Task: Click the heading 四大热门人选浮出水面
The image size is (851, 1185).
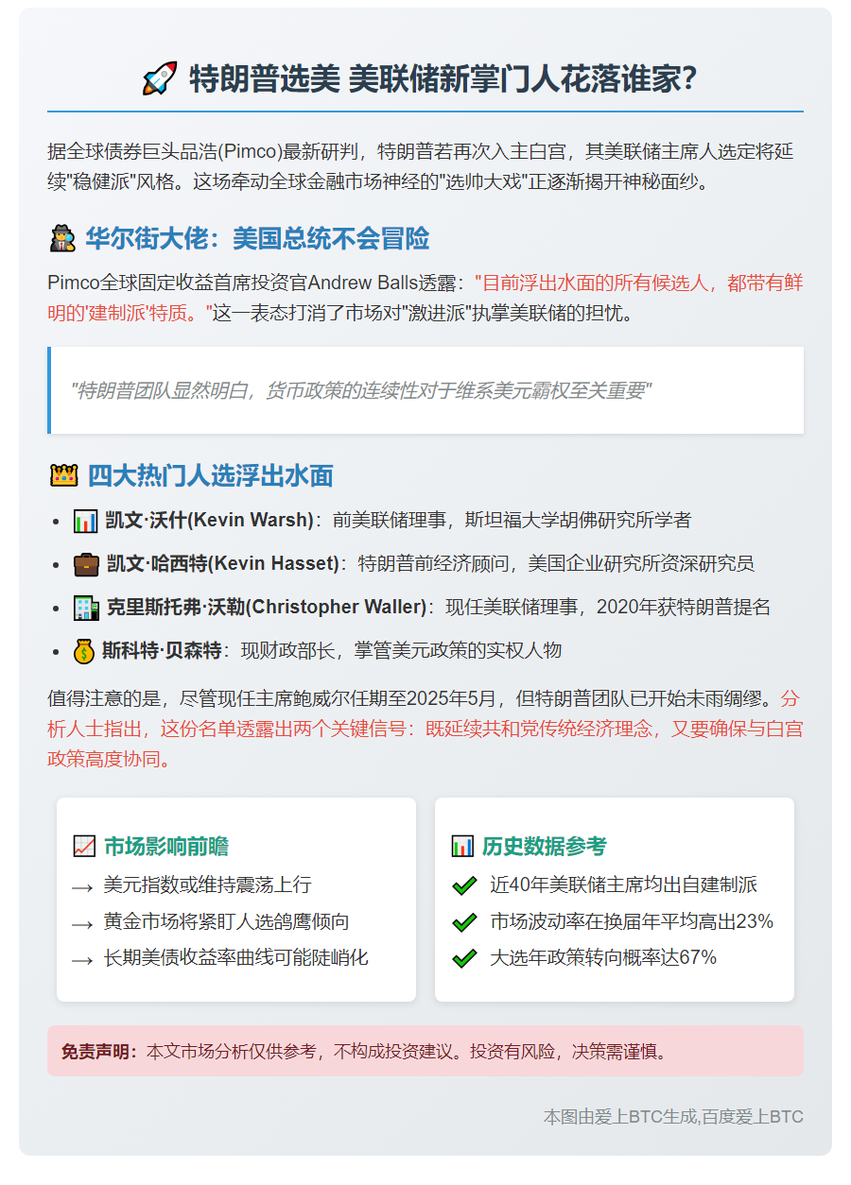Action: coord(210,475)
